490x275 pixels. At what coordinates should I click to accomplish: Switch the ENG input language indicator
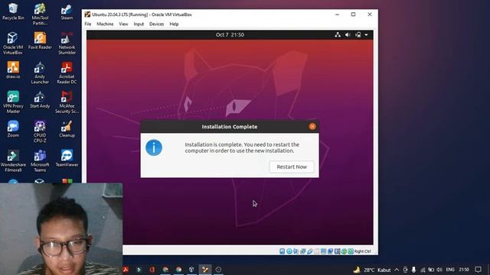click(450, 270)
